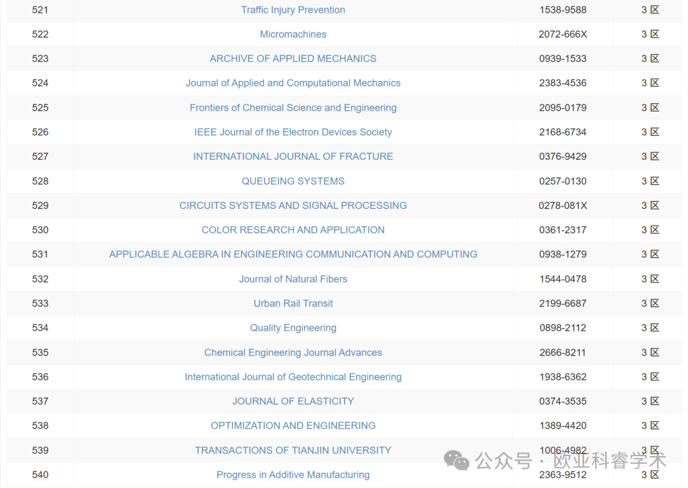Click ISSN value 1544-0478
Screen dimensions: 688x488
pos(563,278)
